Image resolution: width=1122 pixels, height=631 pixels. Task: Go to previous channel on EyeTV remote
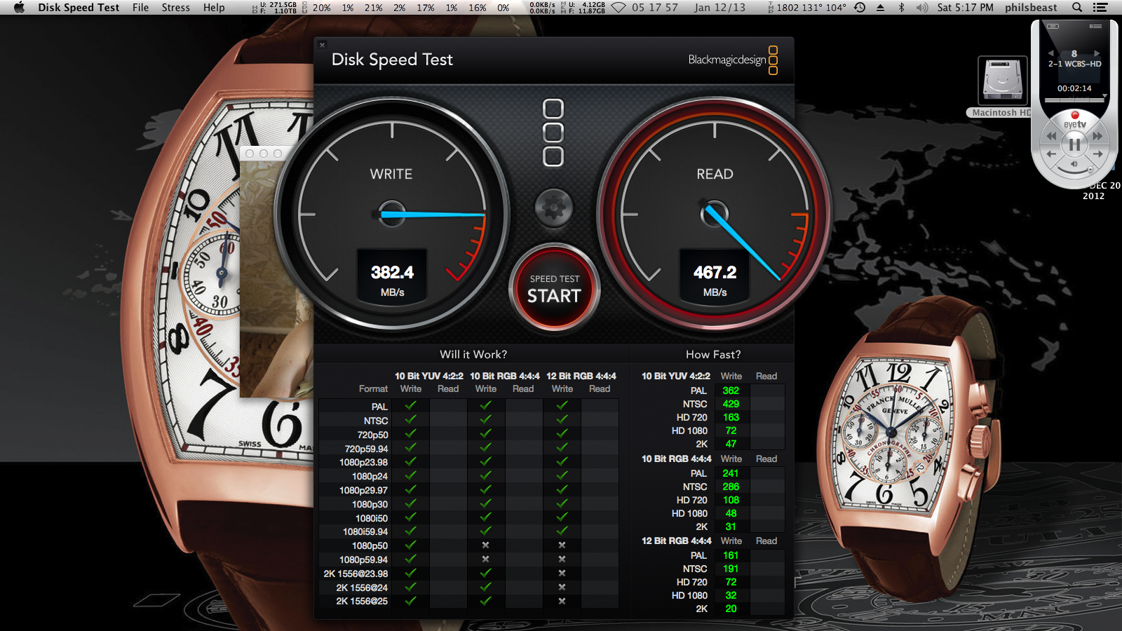[1050, 53]
